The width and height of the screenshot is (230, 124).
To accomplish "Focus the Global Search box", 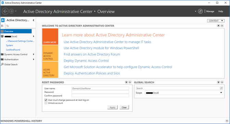I will coord(178,88).
